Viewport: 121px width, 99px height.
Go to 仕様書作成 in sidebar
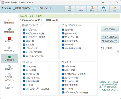point(9,21)
